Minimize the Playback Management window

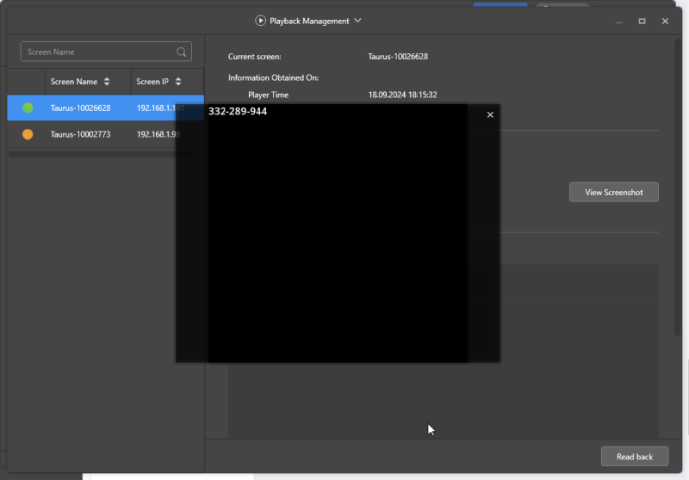[618, 21]
